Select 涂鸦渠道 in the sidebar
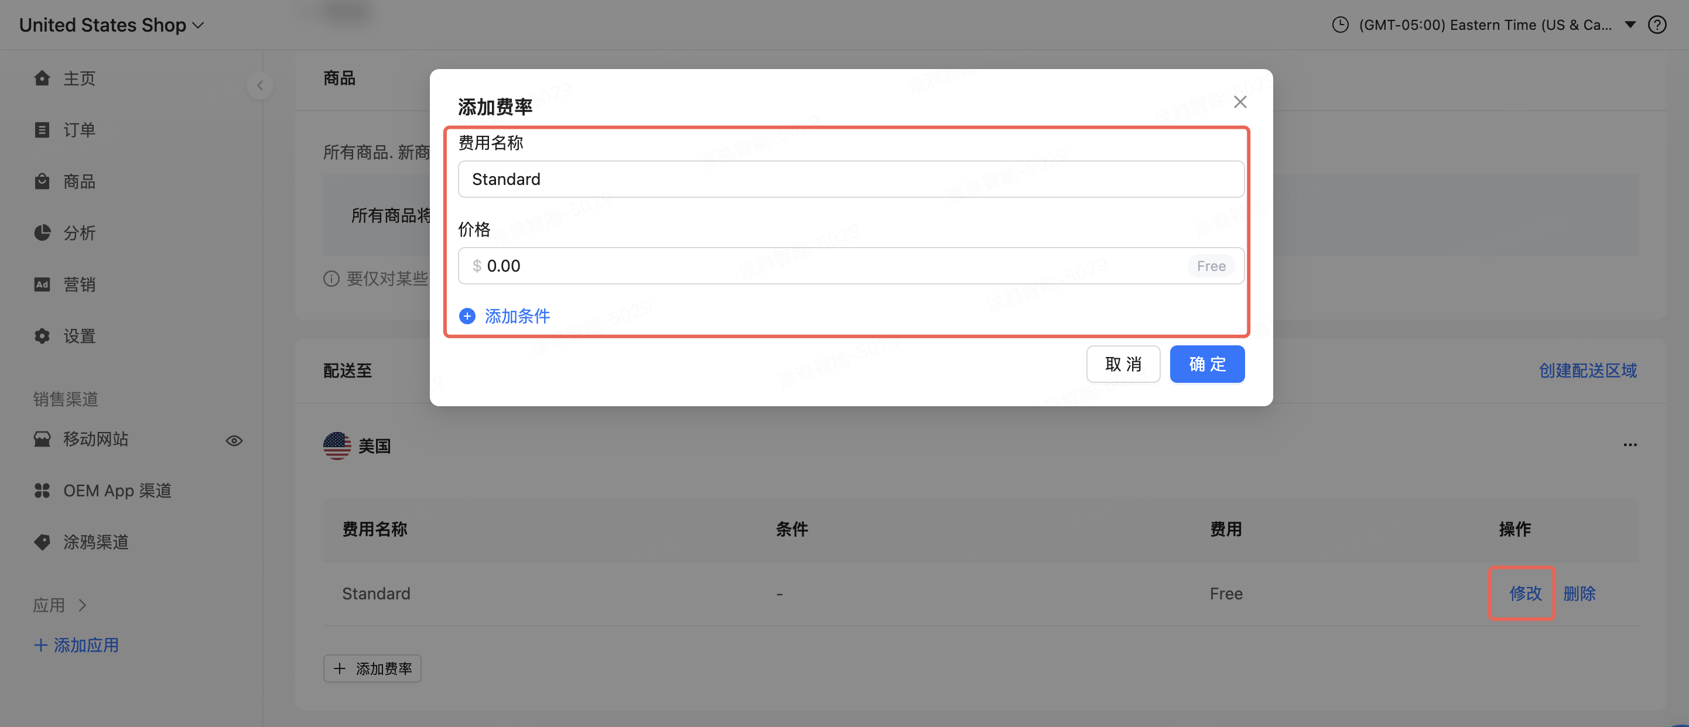The image size is (1689, 727). pos(95,541)
